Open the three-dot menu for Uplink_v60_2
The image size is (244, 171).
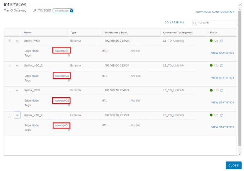9,65
